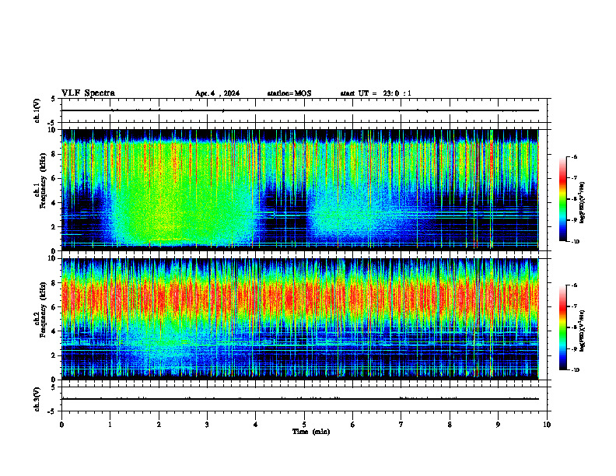616x476 pixels.
Task: Click time axis tick label '9'
Action: [498, 425]
